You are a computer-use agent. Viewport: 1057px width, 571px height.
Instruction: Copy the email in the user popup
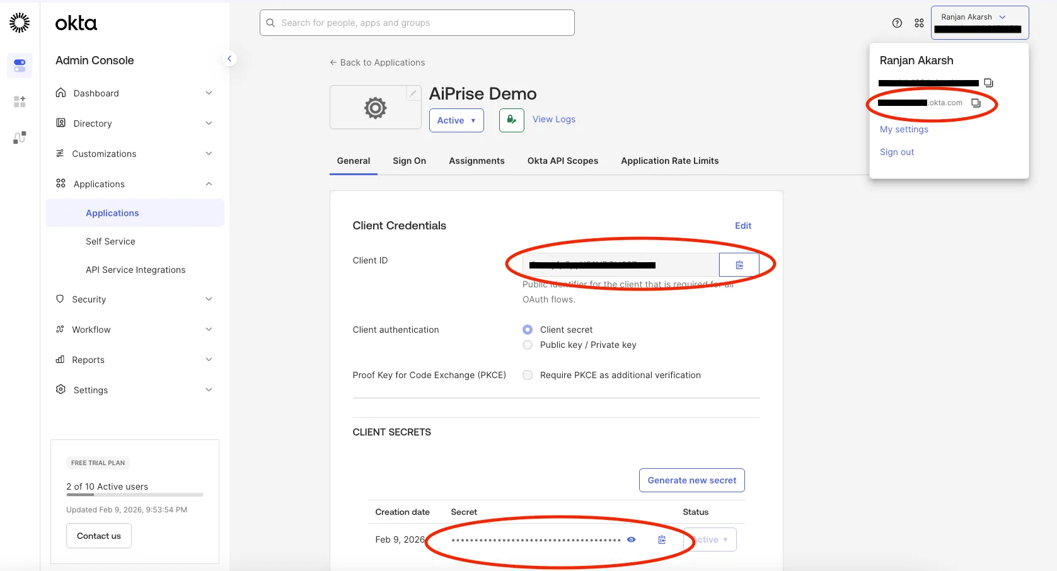point(988,83)
